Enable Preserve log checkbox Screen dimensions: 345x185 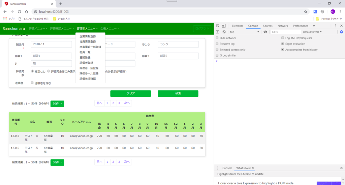coord(217,43)
